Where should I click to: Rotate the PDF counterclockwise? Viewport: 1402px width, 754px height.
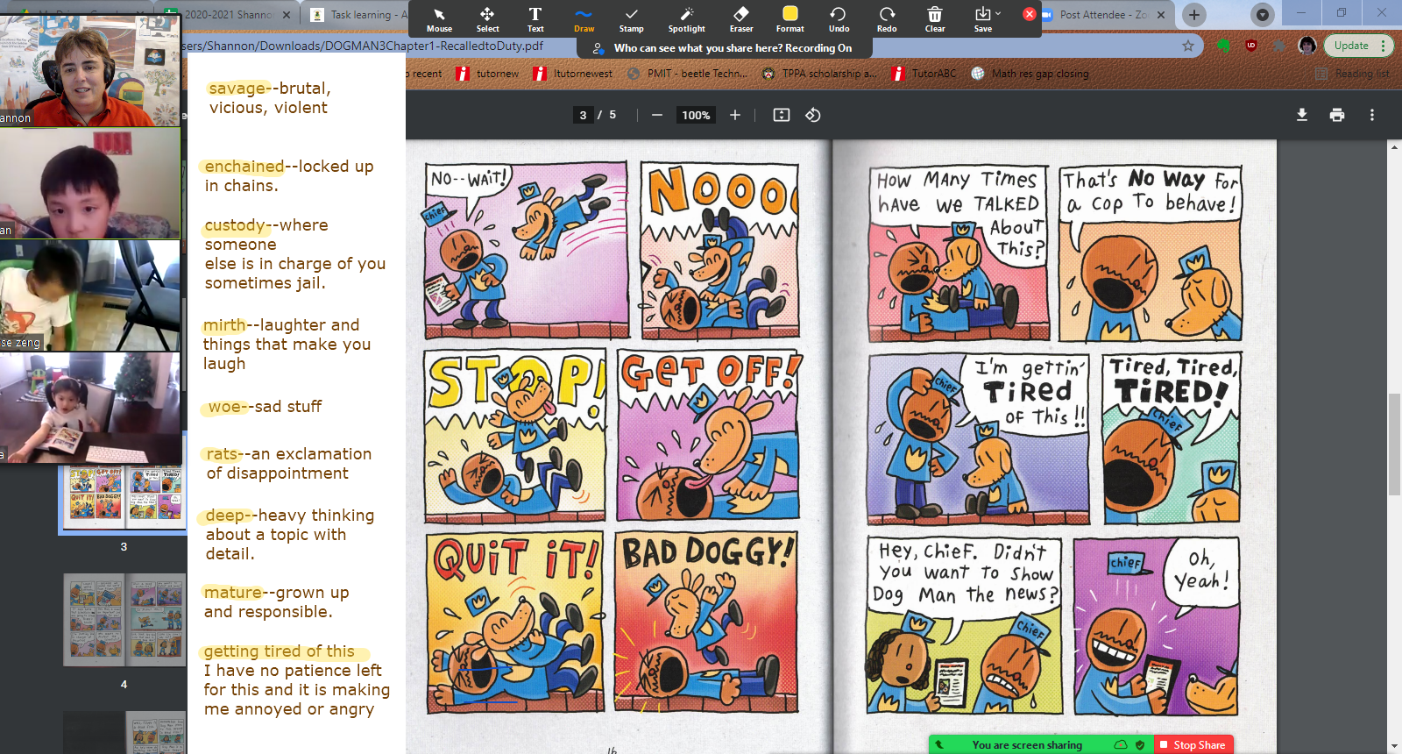(x=813, y=115)
